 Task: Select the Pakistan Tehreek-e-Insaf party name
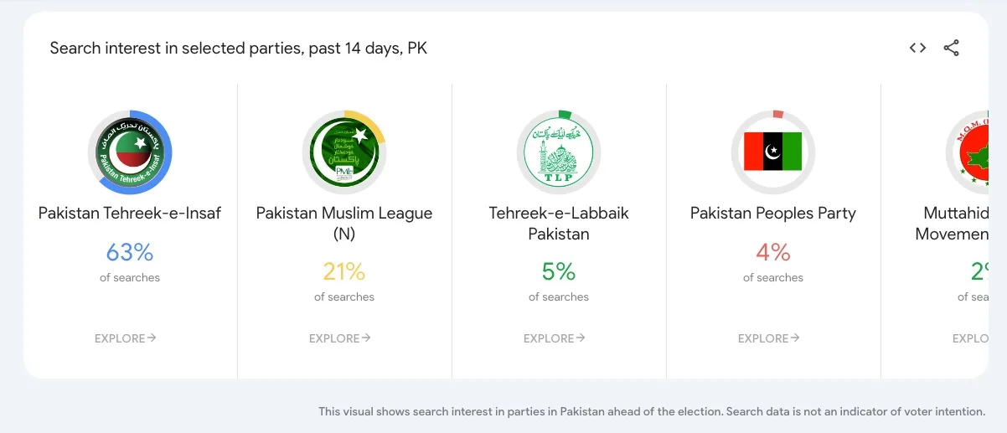tap(130, 214)
